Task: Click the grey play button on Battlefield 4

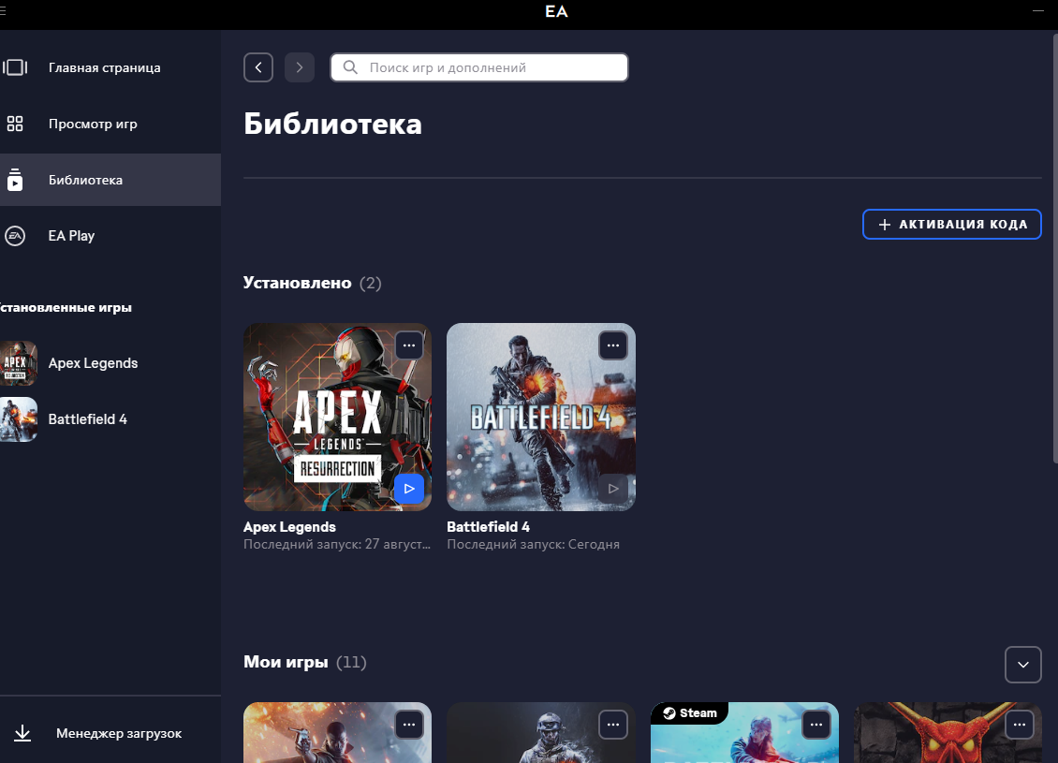Action: point(612,489)
